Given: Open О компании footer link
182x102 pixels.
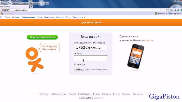Looking at the screenshot, I should click(137, 94).
